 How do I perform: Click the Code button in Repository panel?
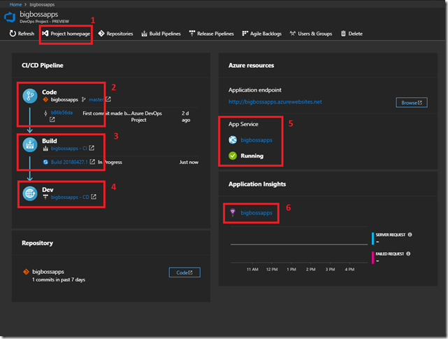[x=185, y=272]
